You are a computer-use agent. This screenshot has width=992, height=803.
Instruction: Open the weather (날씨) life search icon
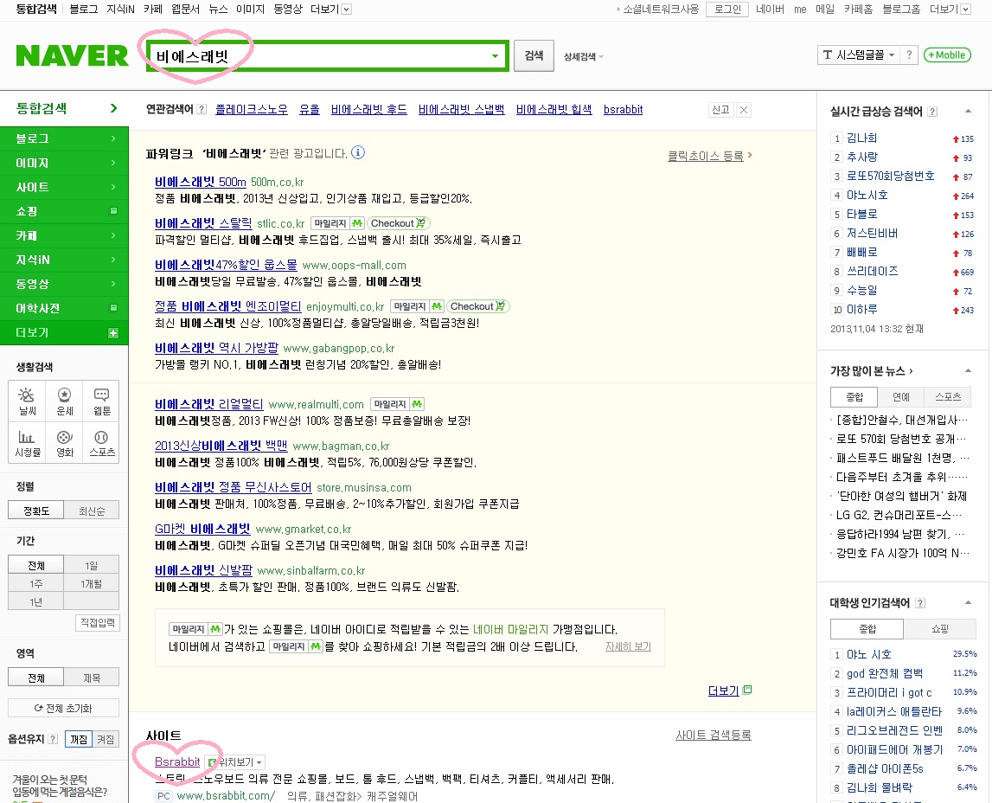27,401
